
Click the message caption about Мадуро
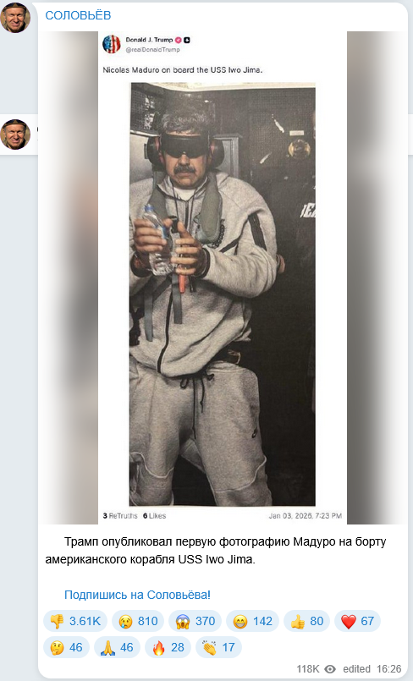(x=216, y=551)
